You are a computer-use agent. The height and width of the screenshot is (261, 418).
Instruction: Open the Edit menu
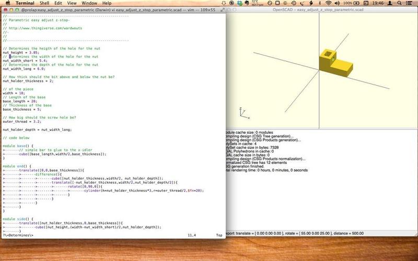click(58, 3)
